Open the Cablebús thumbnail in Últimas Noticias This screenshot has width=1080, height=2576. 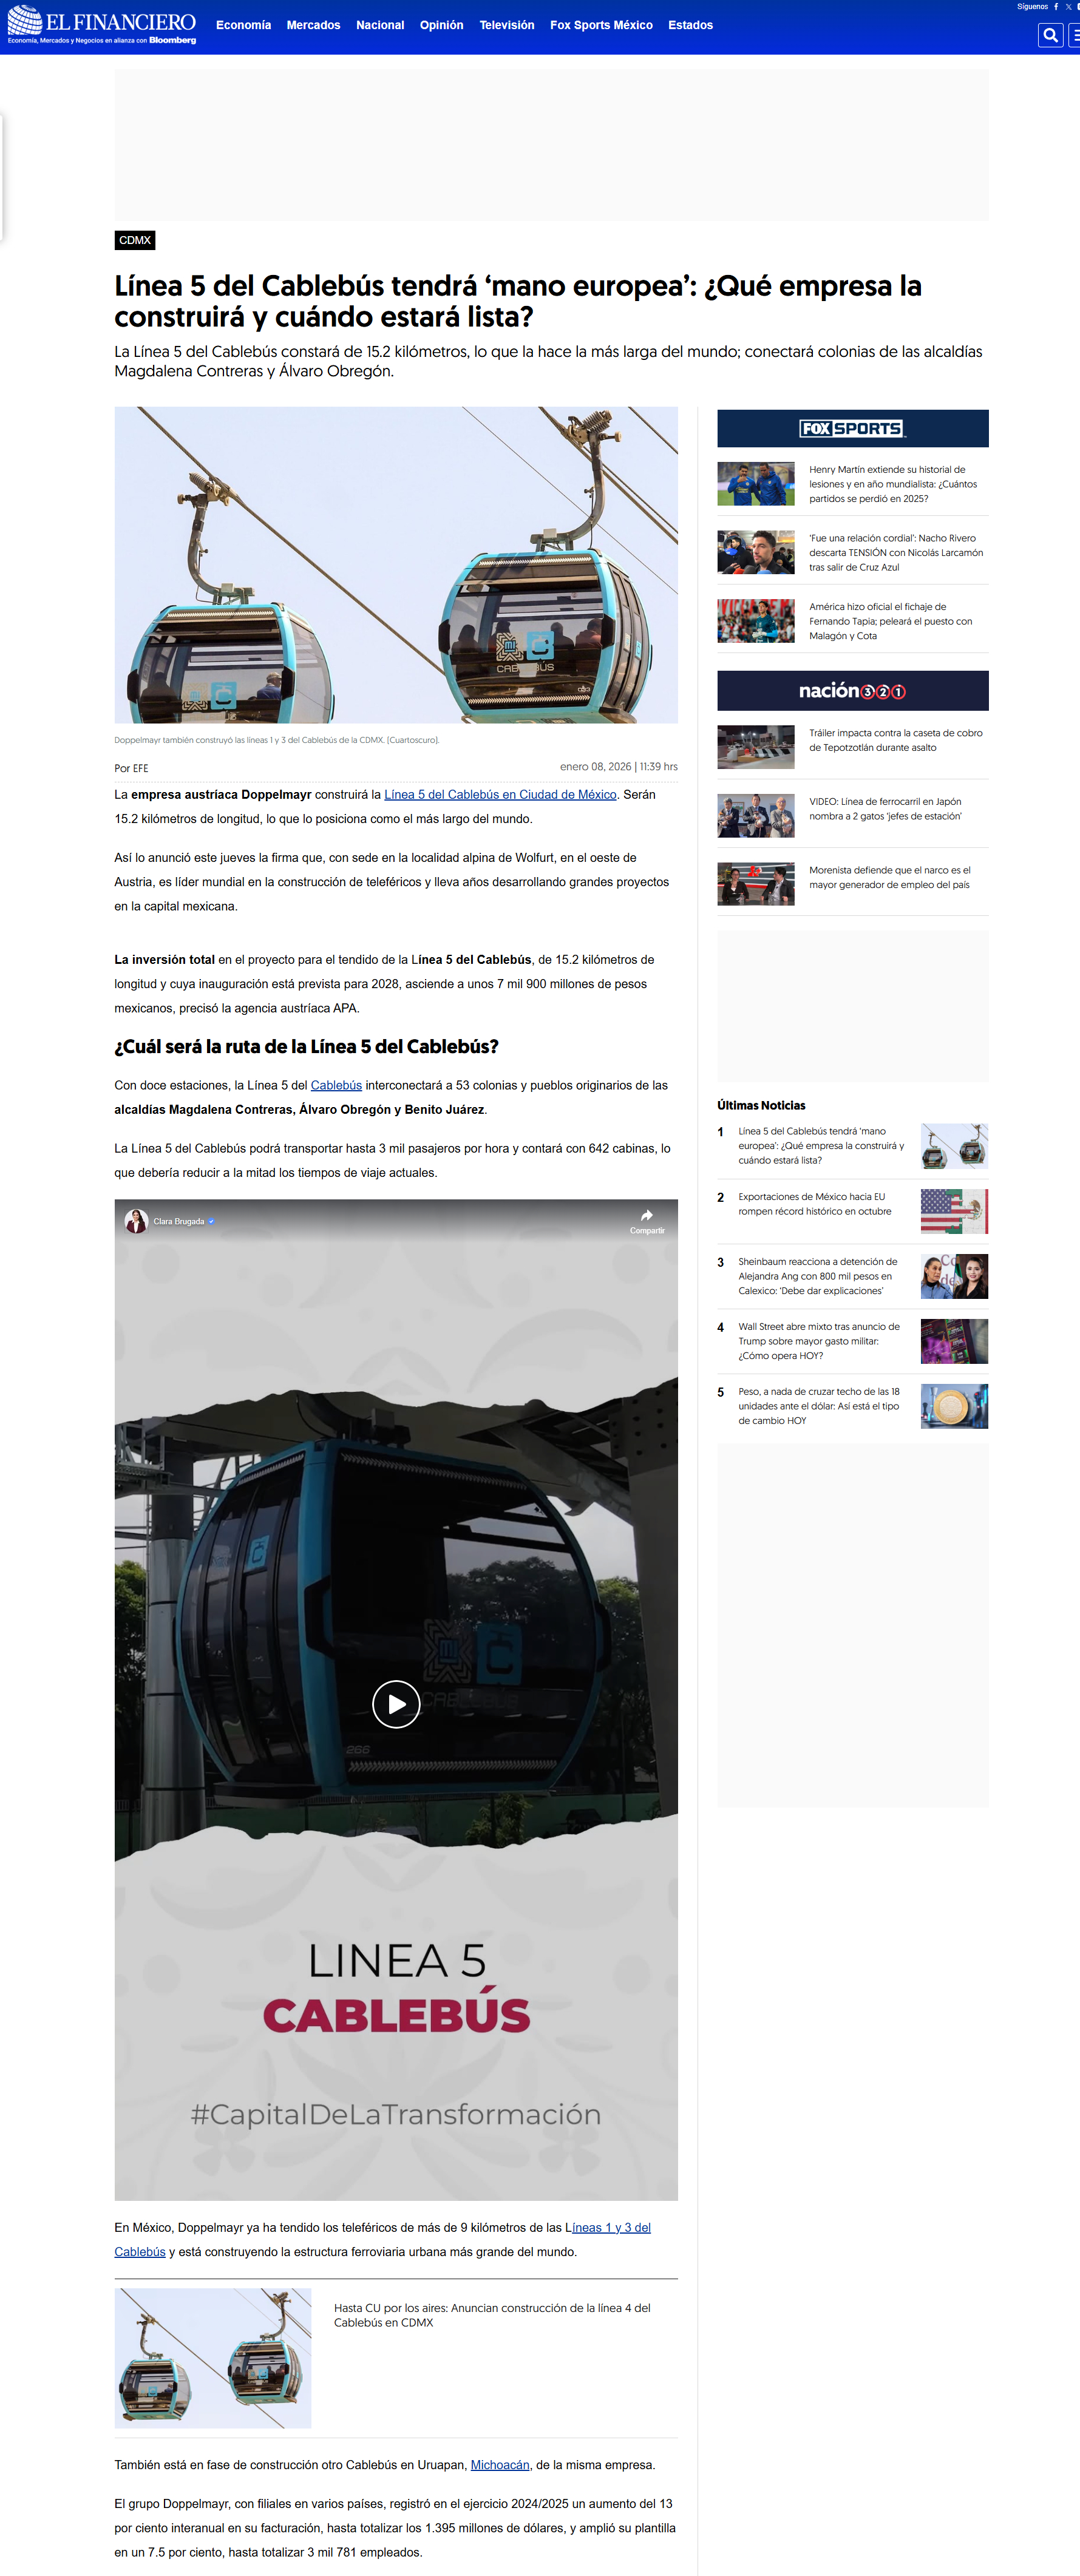(x=954, y=1146)
